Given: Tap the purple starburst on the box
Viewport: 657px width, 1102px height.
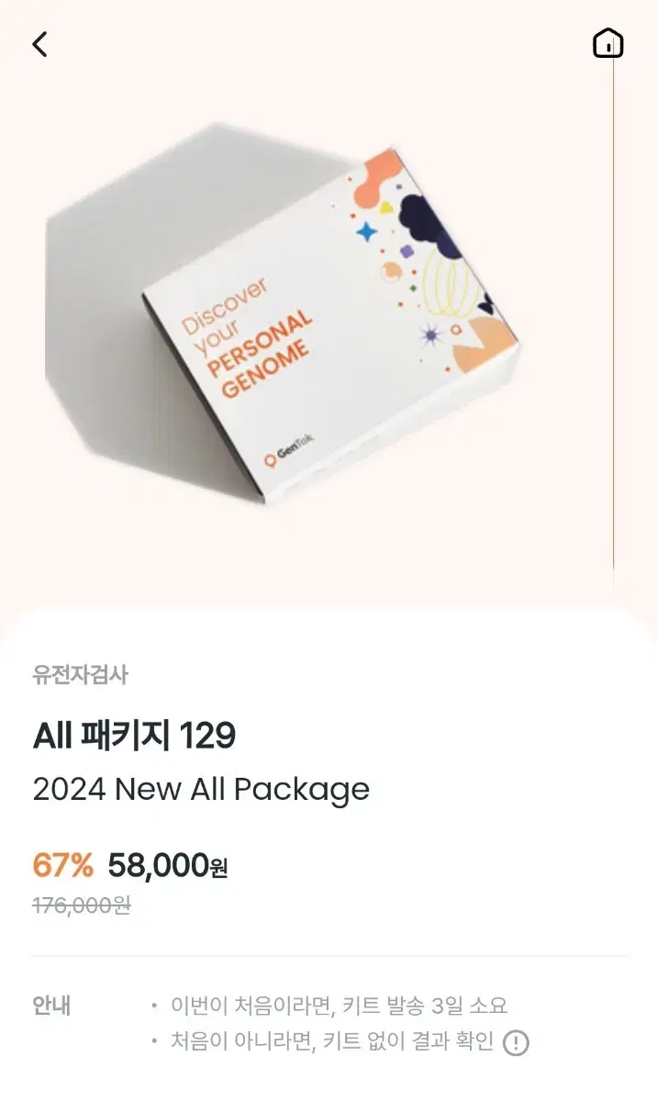Looking at the screenshot, I should pyautogui.click(x=431, y=336).
